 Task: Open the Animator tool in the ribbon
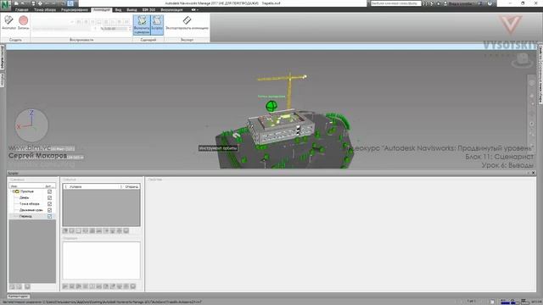click(x=8, y=23)
